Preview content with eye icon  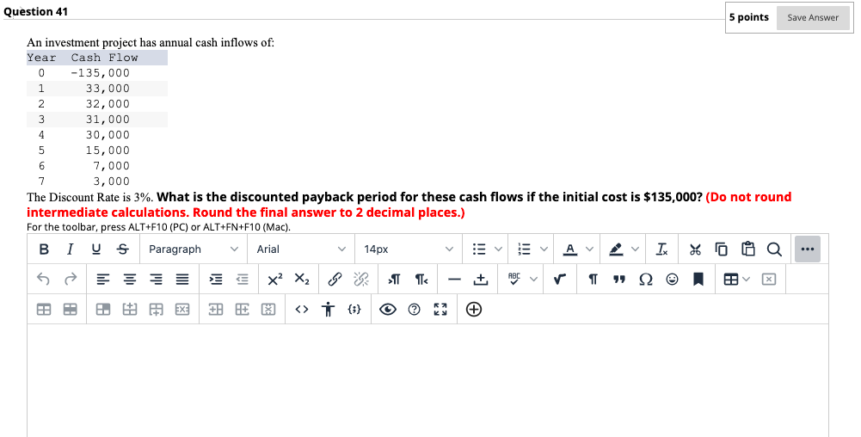point(388,310)
